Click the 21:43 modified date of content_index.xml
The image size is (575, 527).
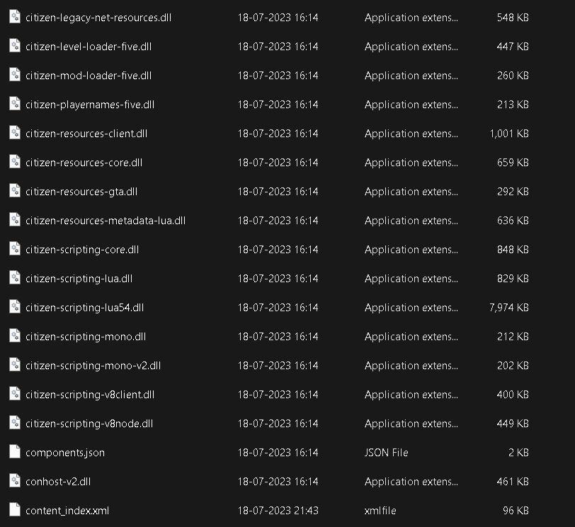coord(278,511)
